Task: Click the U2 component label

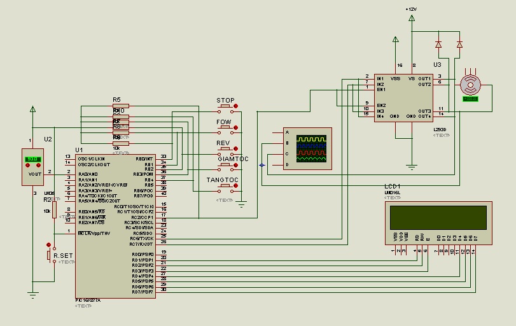Action: point(48,139)
